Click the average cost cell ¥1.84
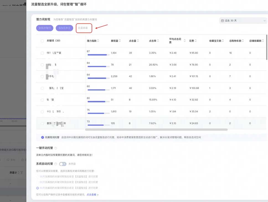 (x=173, y=112)
